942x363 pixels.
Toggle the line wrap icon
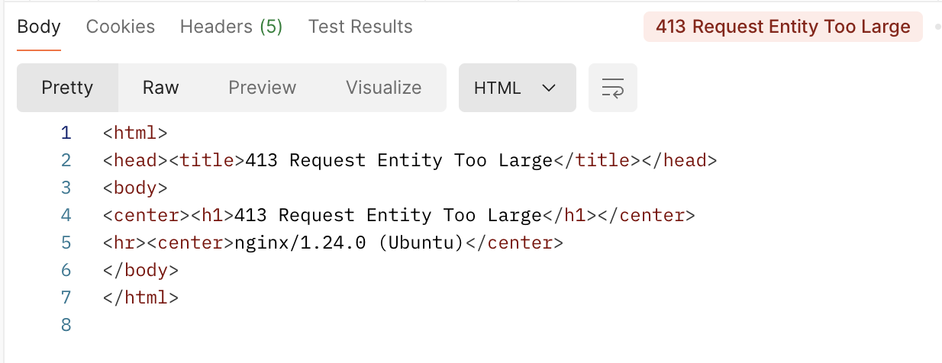tap(612, 88)
